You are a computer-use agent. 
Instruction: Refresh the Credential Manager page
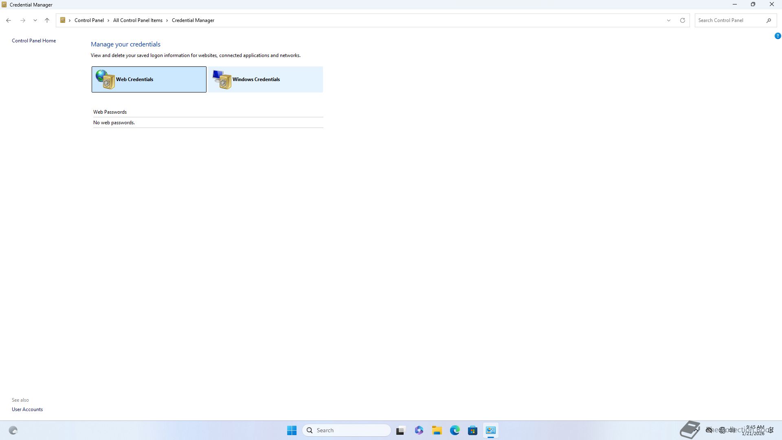[x=683, y=20]
